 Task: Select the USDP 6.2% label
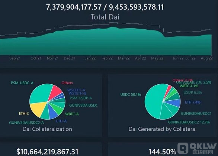coord(193,92)
